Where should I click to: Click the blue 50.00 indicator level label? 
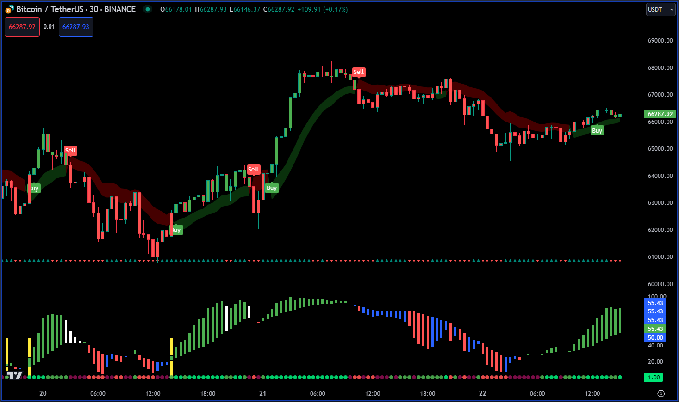(655, 338)
